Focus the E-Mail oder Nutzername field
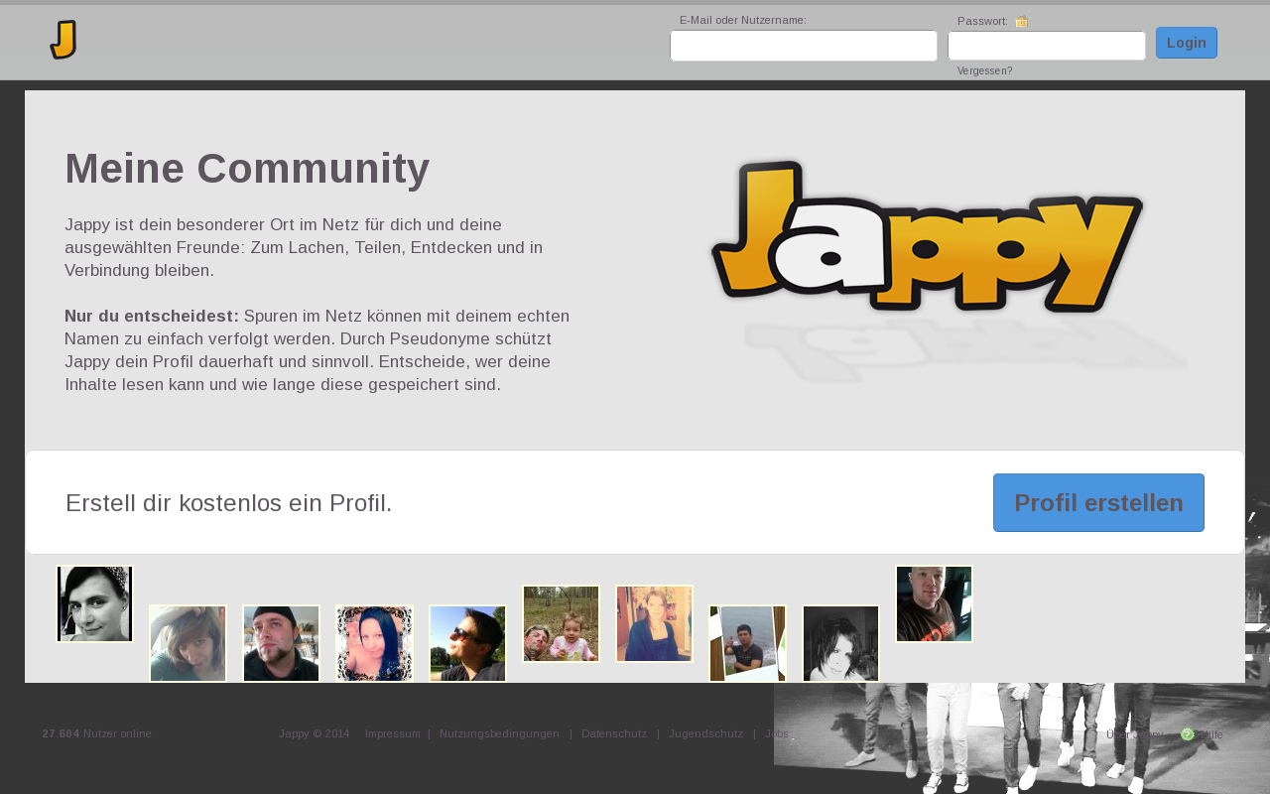The image size is (1270, 794). pos(804,46)
